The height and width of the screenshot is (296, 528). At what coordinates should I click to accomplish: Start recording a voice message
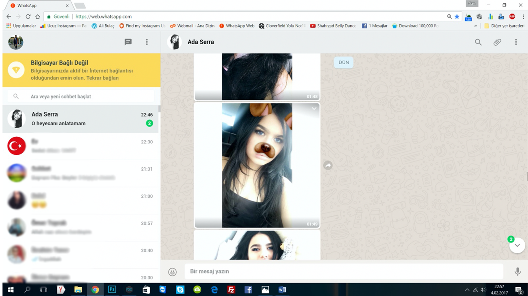click(518, 272)
